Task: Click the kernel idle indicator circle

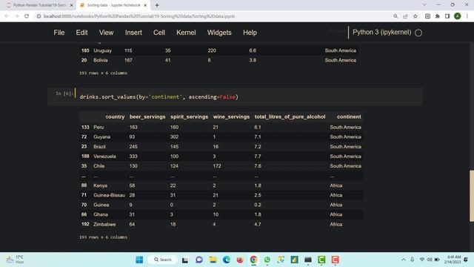Action: click(418, 33)
